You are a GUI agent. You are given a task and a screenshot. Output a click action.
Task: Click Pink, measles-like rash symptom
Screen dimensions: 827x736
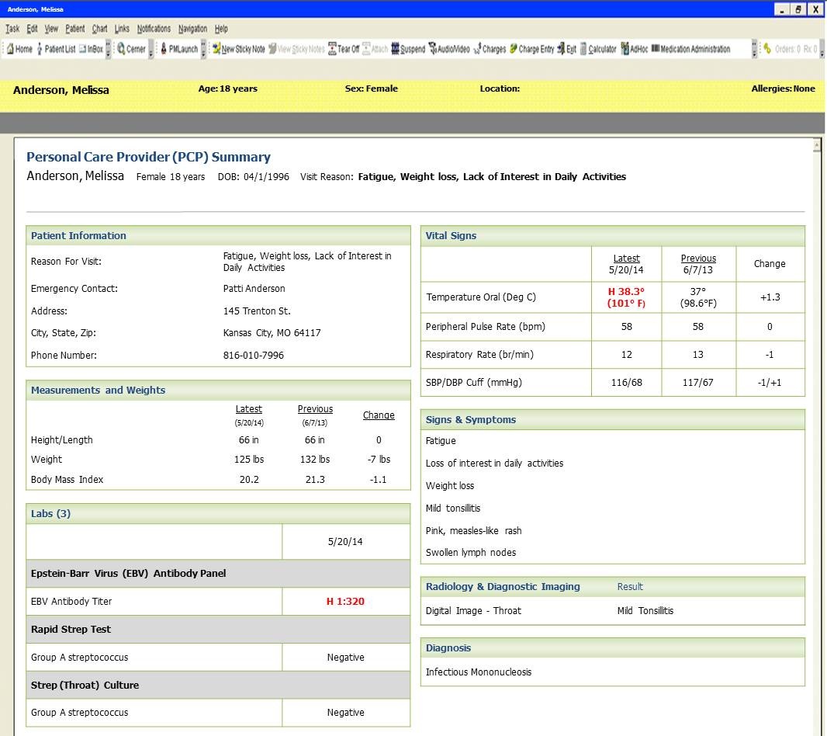pyautogui.click(x=474, y=530)
